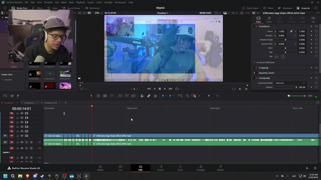Open the Workspace menu

click(x=120, y=2)
